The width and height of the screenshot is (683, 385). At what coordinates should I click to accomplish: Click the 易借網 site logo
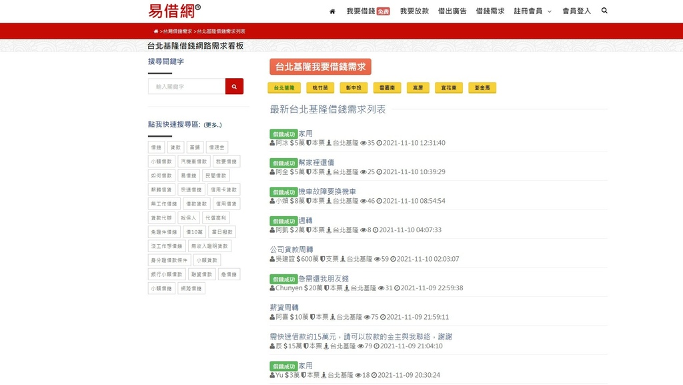(x=175, y=11)
